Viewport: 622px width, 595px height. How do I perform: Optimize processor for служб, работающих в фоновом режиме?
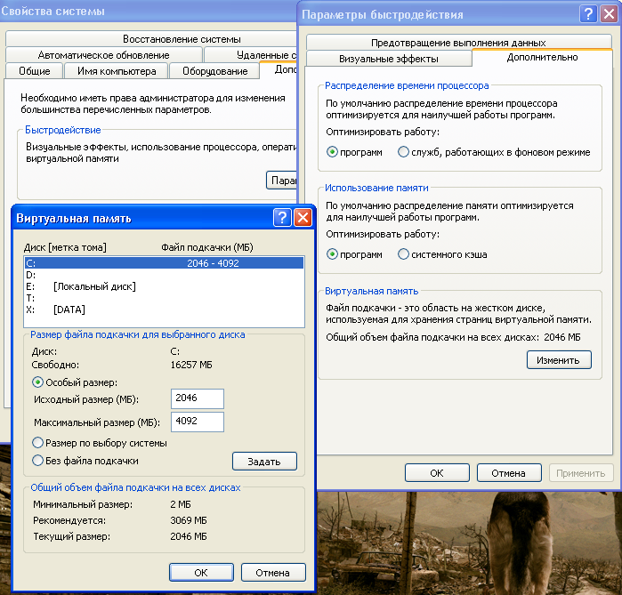(x=403, y=152)
